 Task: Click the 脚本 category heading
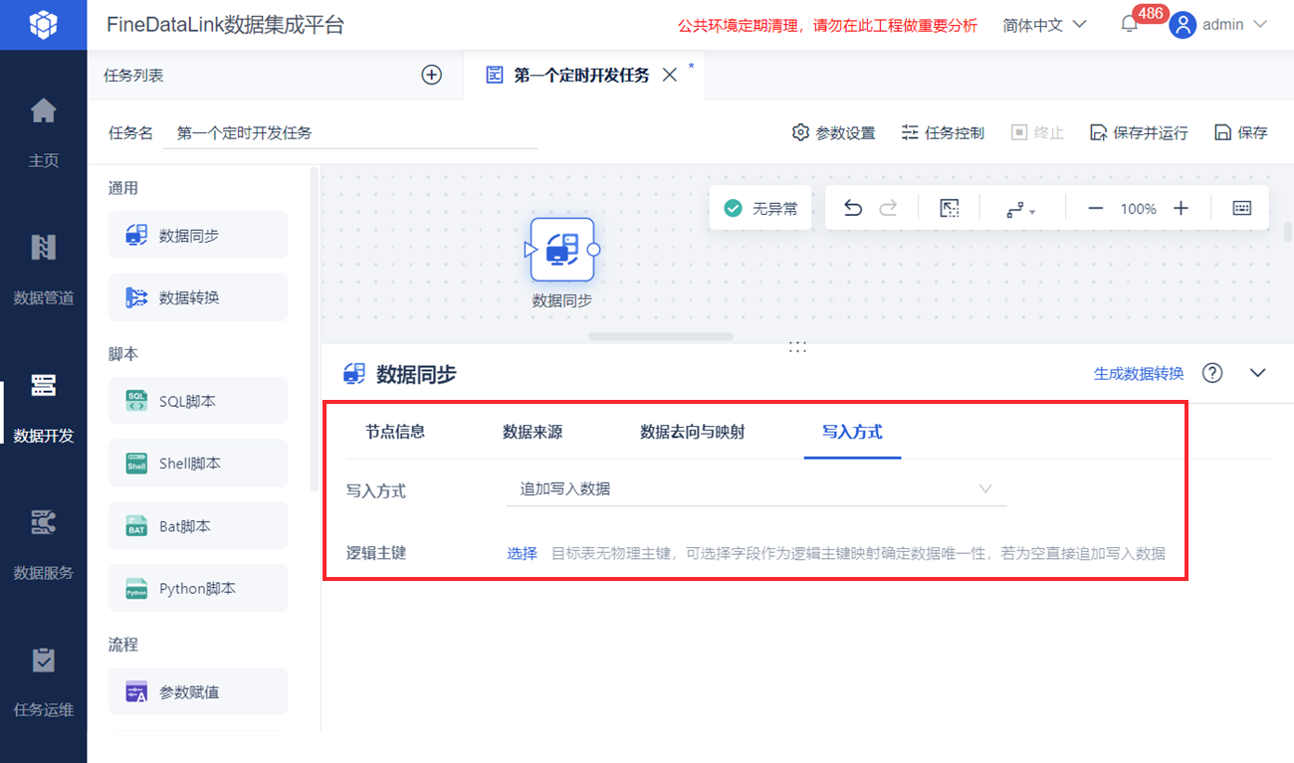click(123, 354)
